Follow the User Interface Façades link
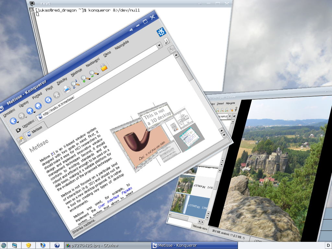 [x=115, y=197]
